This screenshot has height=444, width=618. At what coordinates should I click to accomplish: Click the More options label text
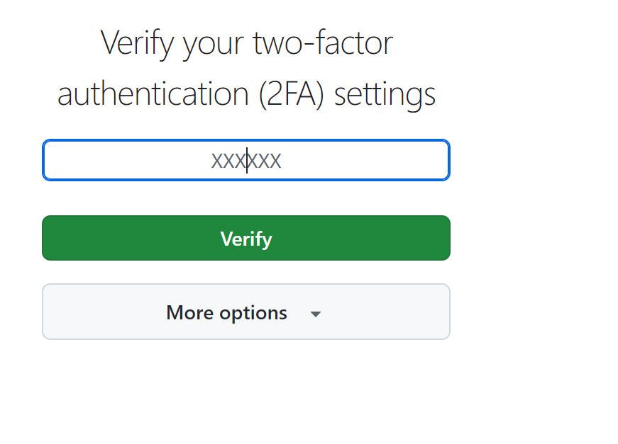click(226, 313)
